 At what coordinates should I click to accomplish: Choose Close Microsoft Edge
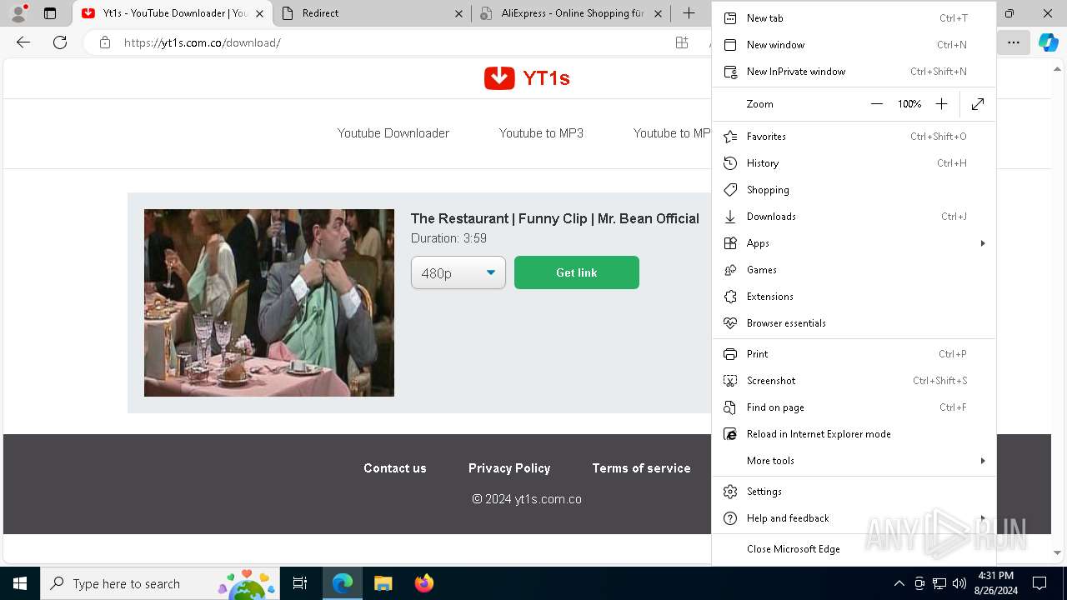(x=854, y=549)
